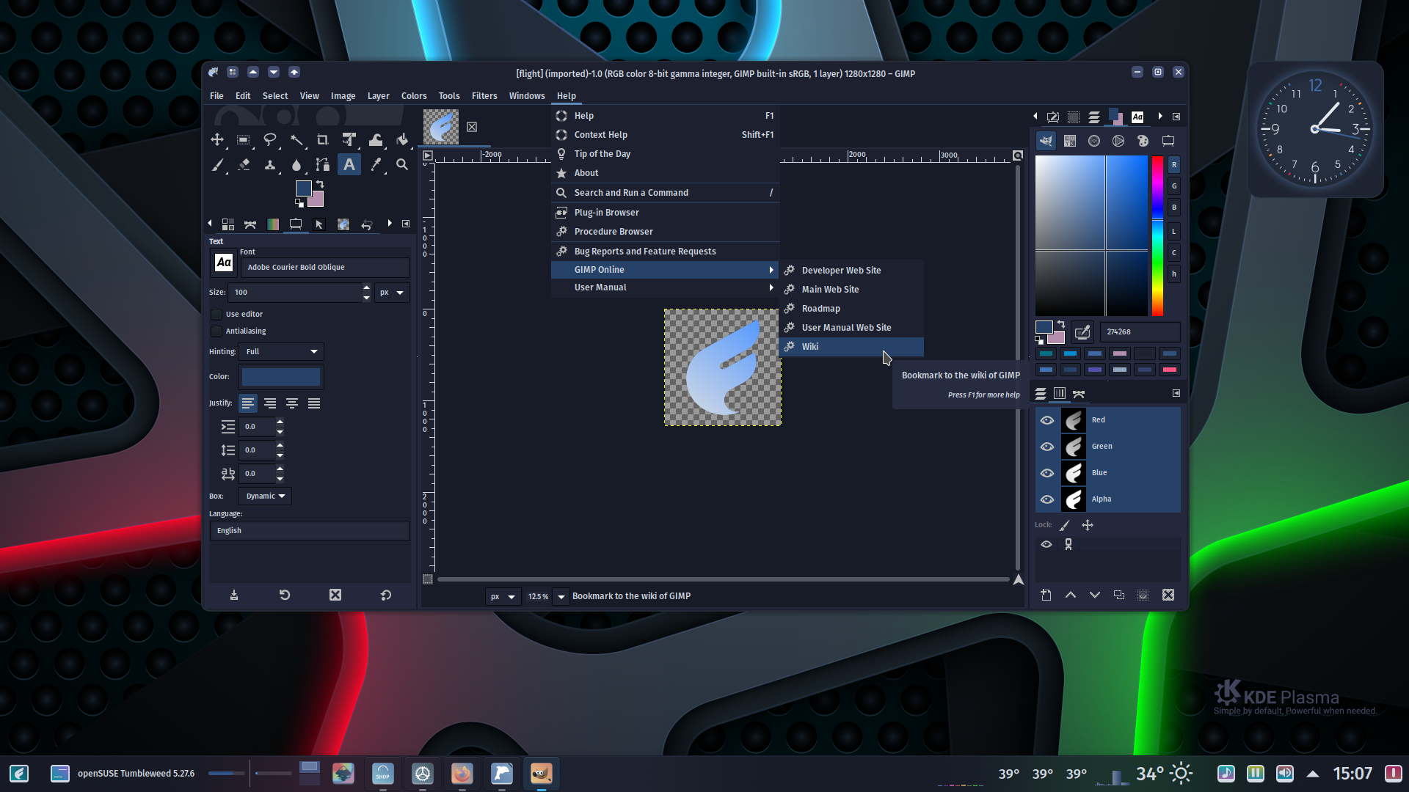
Task: Open the color dock configure tab menu
Action: coord(1176,117)
